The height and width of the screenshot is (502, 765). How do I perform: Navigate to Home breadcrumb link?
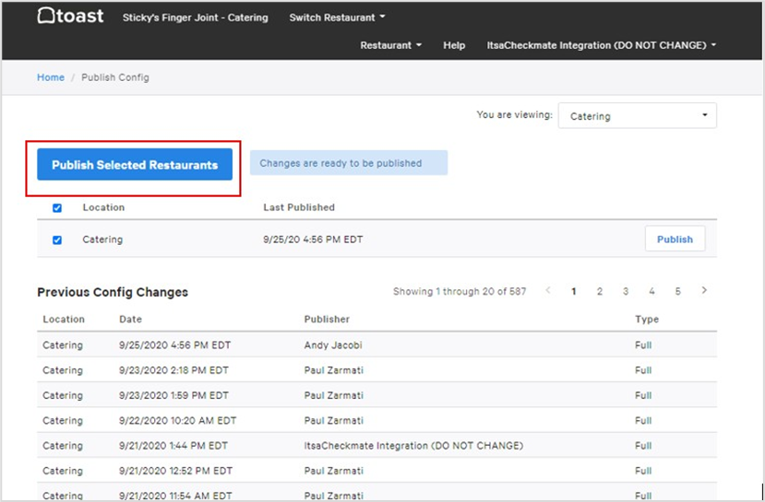tap(51, 77)
